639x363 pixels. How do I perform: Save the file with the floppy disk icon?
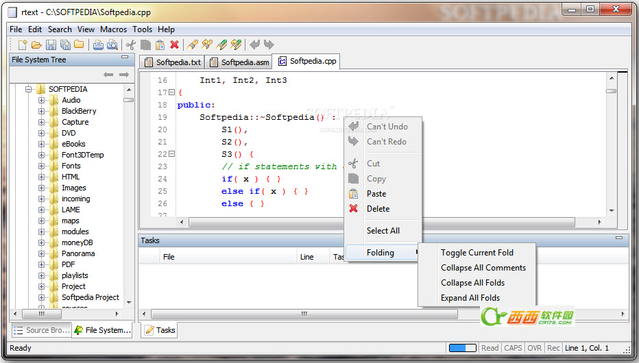[x=51, y=45]
